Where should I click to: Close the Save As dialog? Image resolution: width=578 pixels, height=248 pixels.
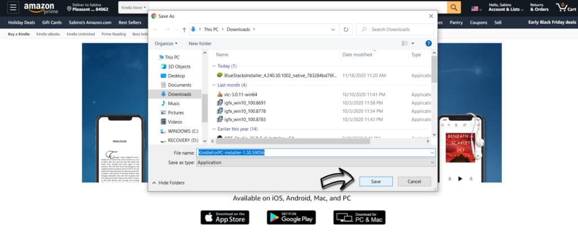pyautogui.click(x=431, y=16)
